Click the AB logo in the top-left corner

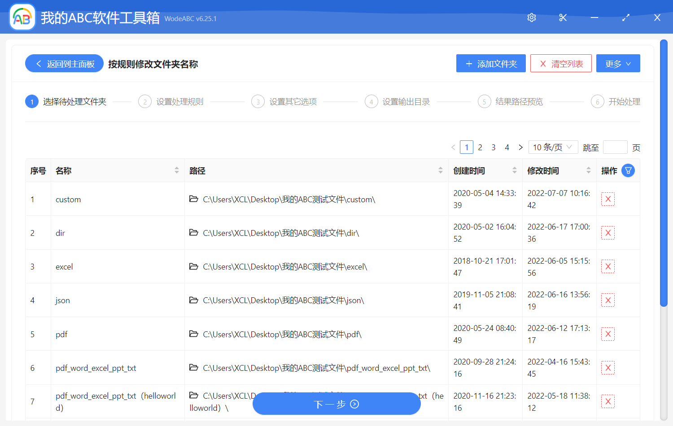[x=22, y=17]
